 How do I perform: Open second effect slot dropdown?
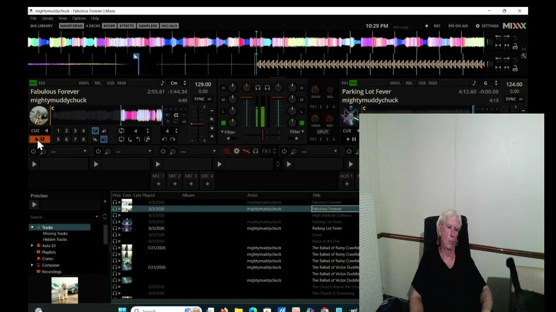click(x=134, y=151)
